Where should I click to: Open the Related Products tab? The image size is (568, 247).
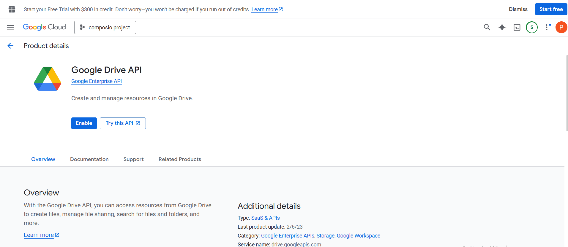click(180, 159)
